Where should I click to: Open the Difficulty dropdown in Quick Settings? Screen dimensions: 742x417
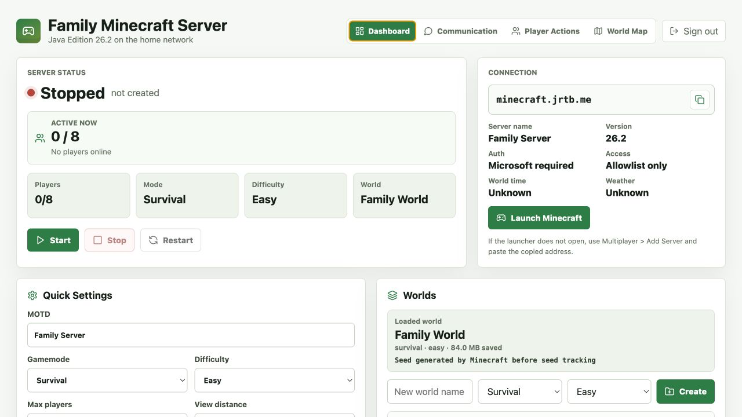(274, 381)
